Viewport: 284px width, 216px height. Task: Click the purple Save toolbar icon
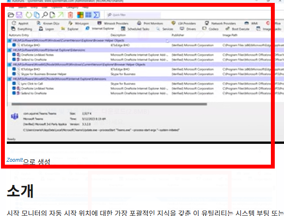click(19, 15)
